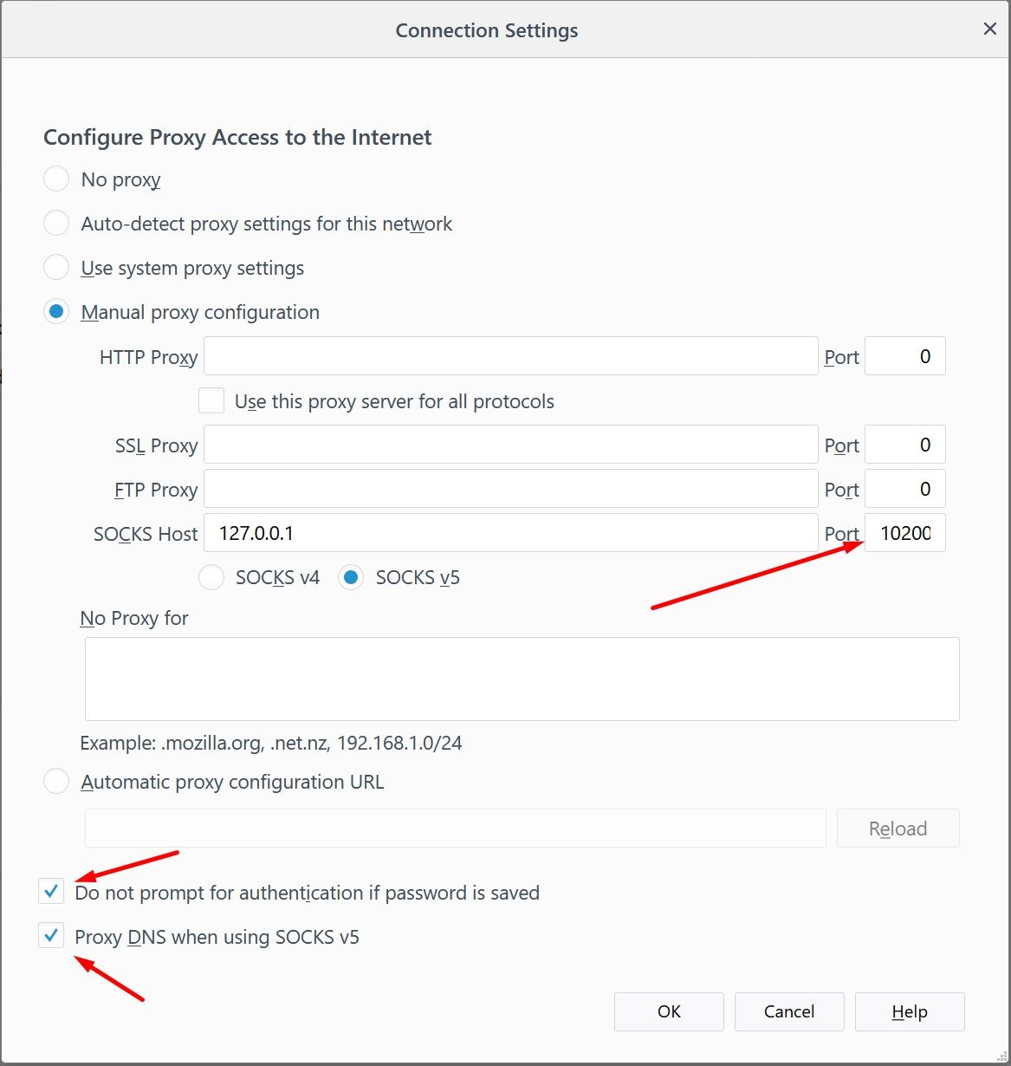Click the SSL Proxy address field
The image size is (1011, 1066).
510,445
